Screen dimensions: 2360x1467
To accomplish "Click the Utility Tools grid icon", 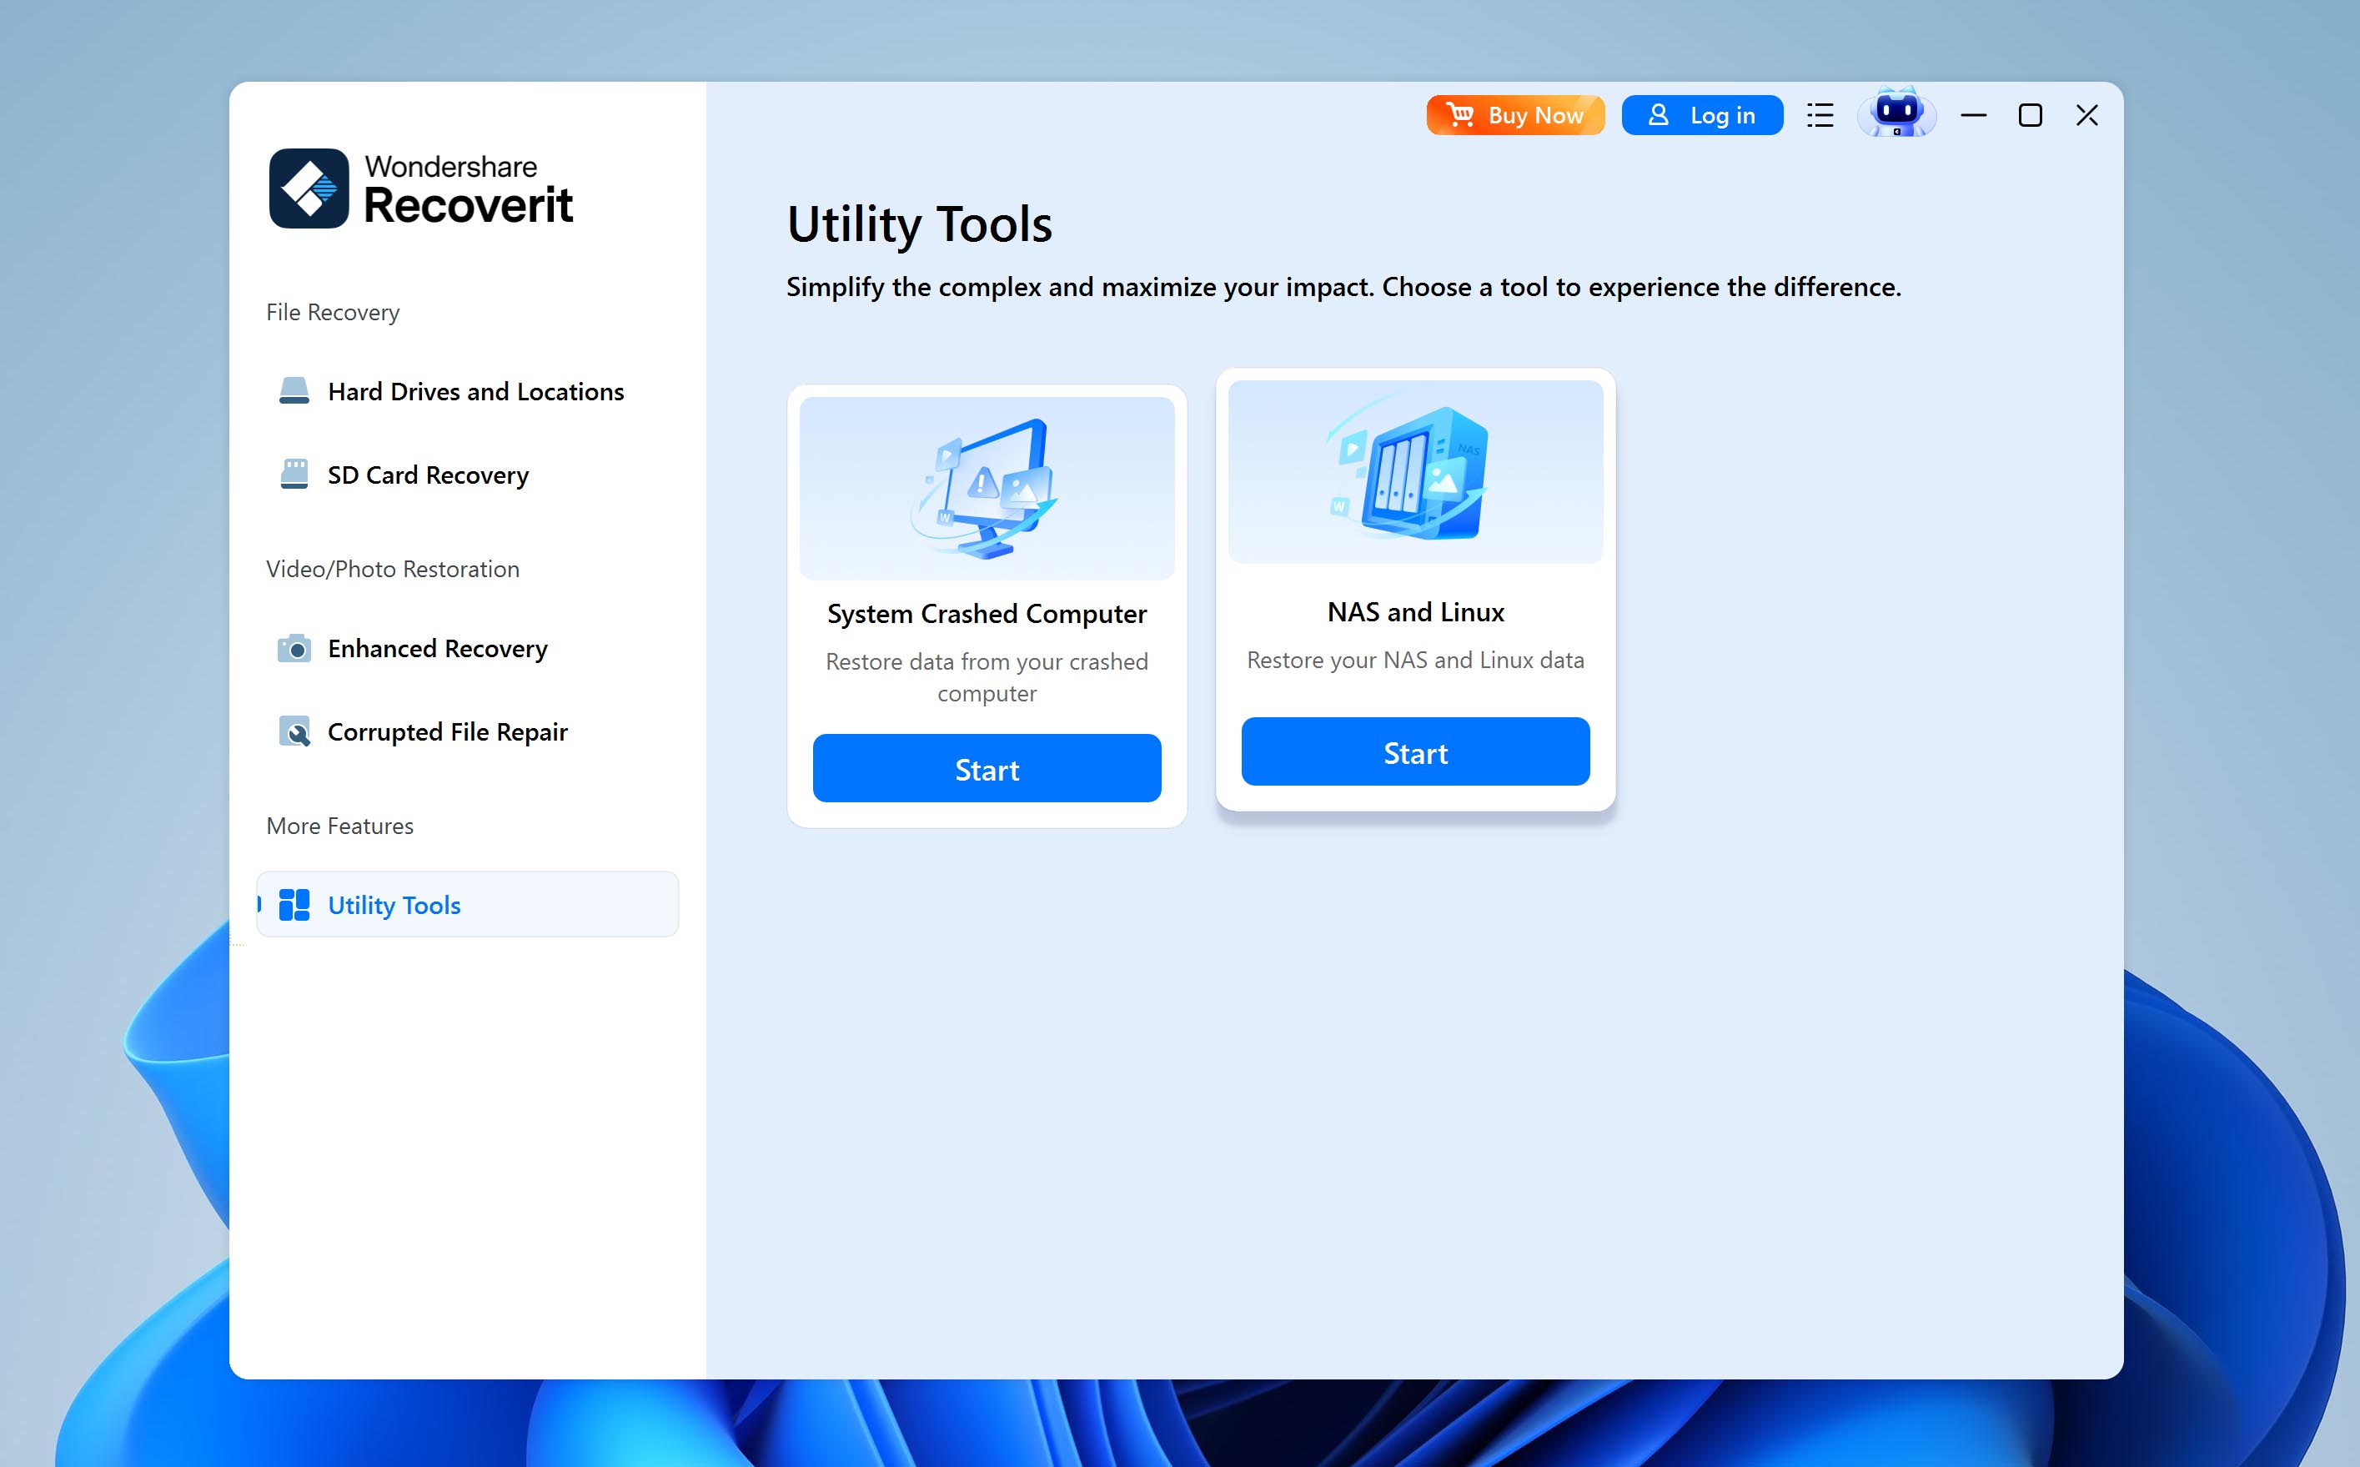I will [x=294, y=905].
